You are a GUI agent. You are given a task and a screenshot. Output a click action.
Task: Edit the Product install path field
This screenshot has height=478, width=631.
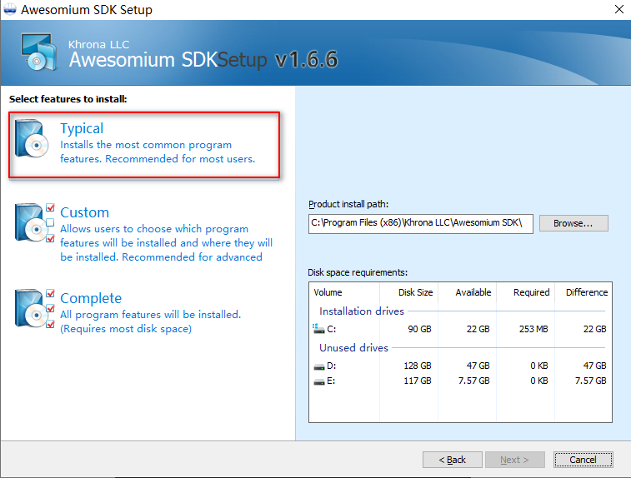coord(421,223)
